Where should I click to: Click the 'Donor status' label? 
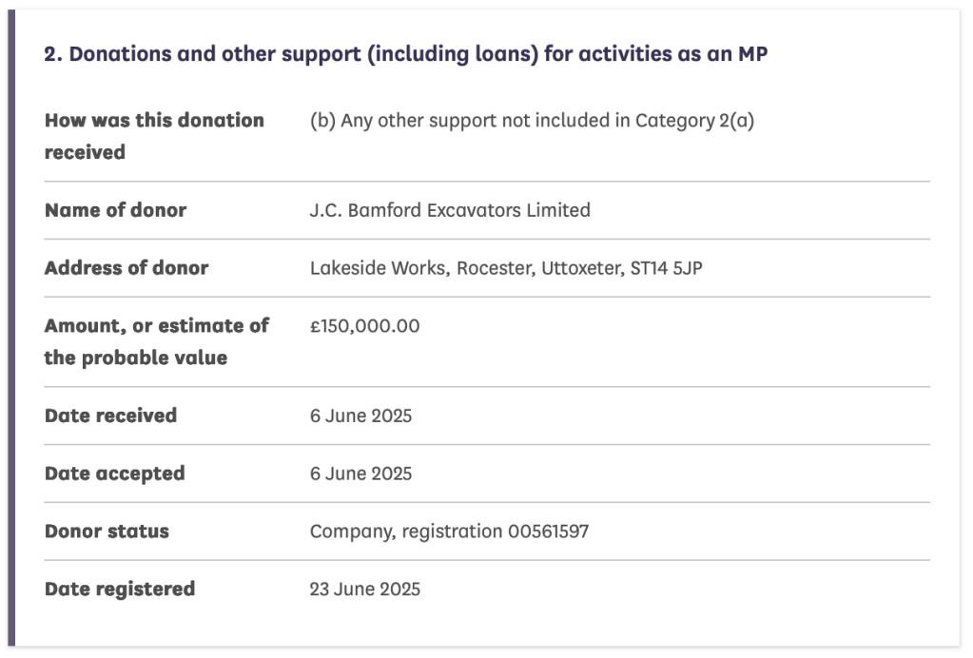(x=107, y=532)
